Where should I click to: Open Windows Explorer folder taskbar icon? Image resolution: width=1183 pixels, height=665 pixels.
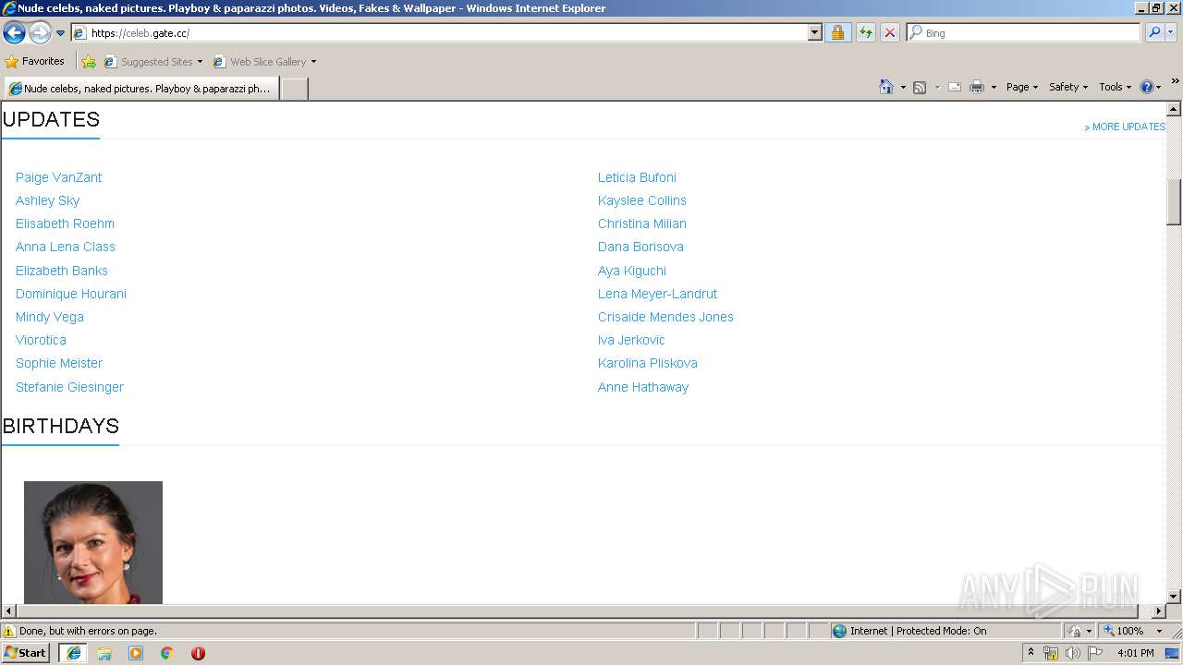(x=104, y=653)
